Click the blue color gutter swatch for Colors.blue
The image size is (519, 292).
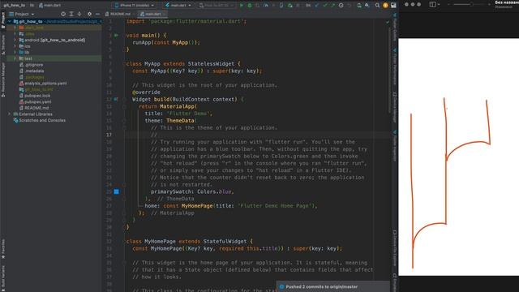pyautogui.click(x=117, y=191)
